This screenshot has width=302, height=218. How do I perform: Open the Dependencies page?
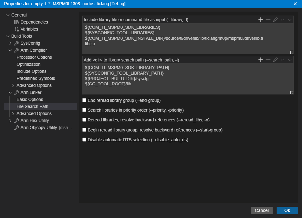[x=34, y=22]
